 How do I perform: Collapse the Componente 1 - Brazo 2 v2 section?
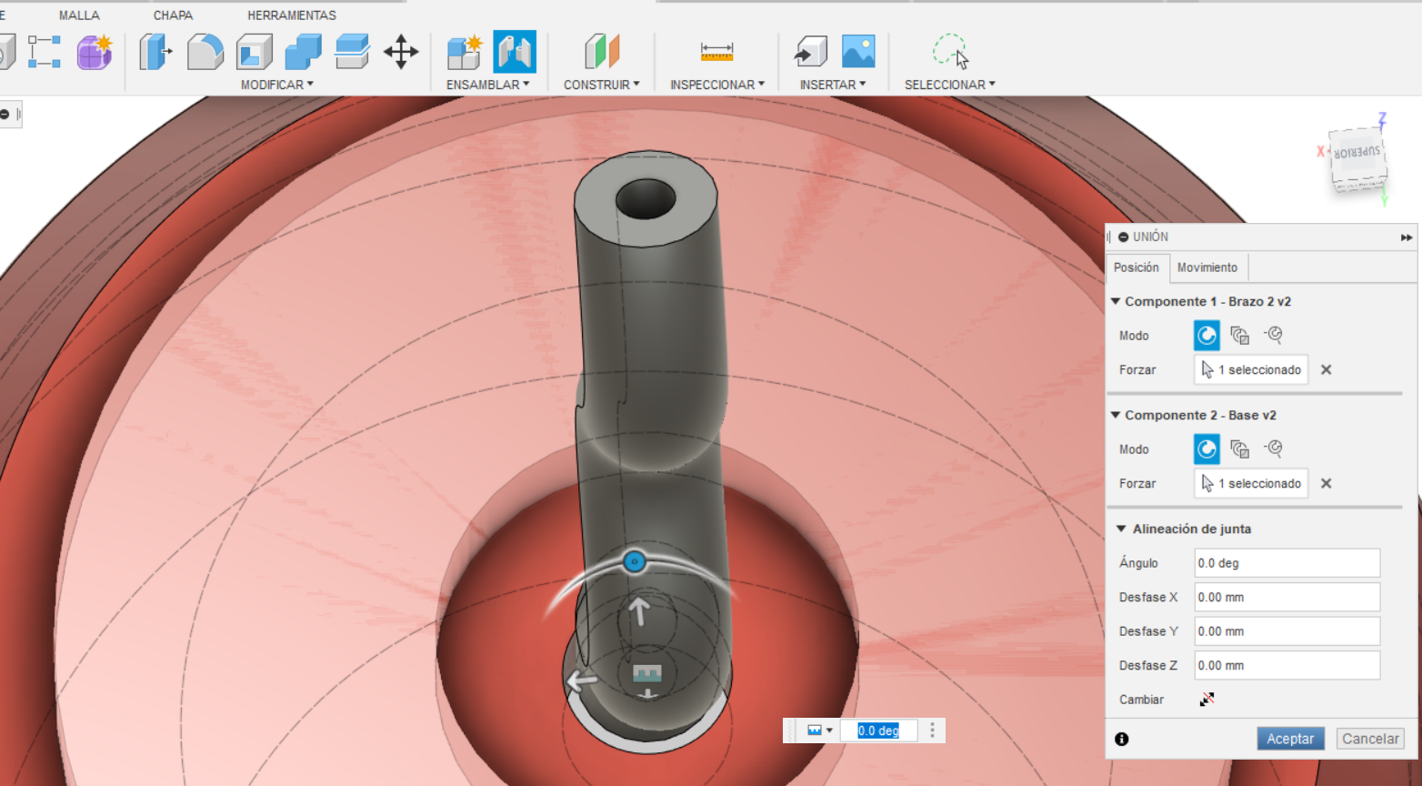coord(1116,301)
